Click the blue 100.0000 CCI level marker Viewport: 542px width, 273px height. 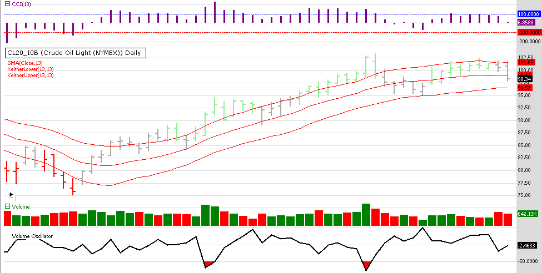(x=529, y=14)
